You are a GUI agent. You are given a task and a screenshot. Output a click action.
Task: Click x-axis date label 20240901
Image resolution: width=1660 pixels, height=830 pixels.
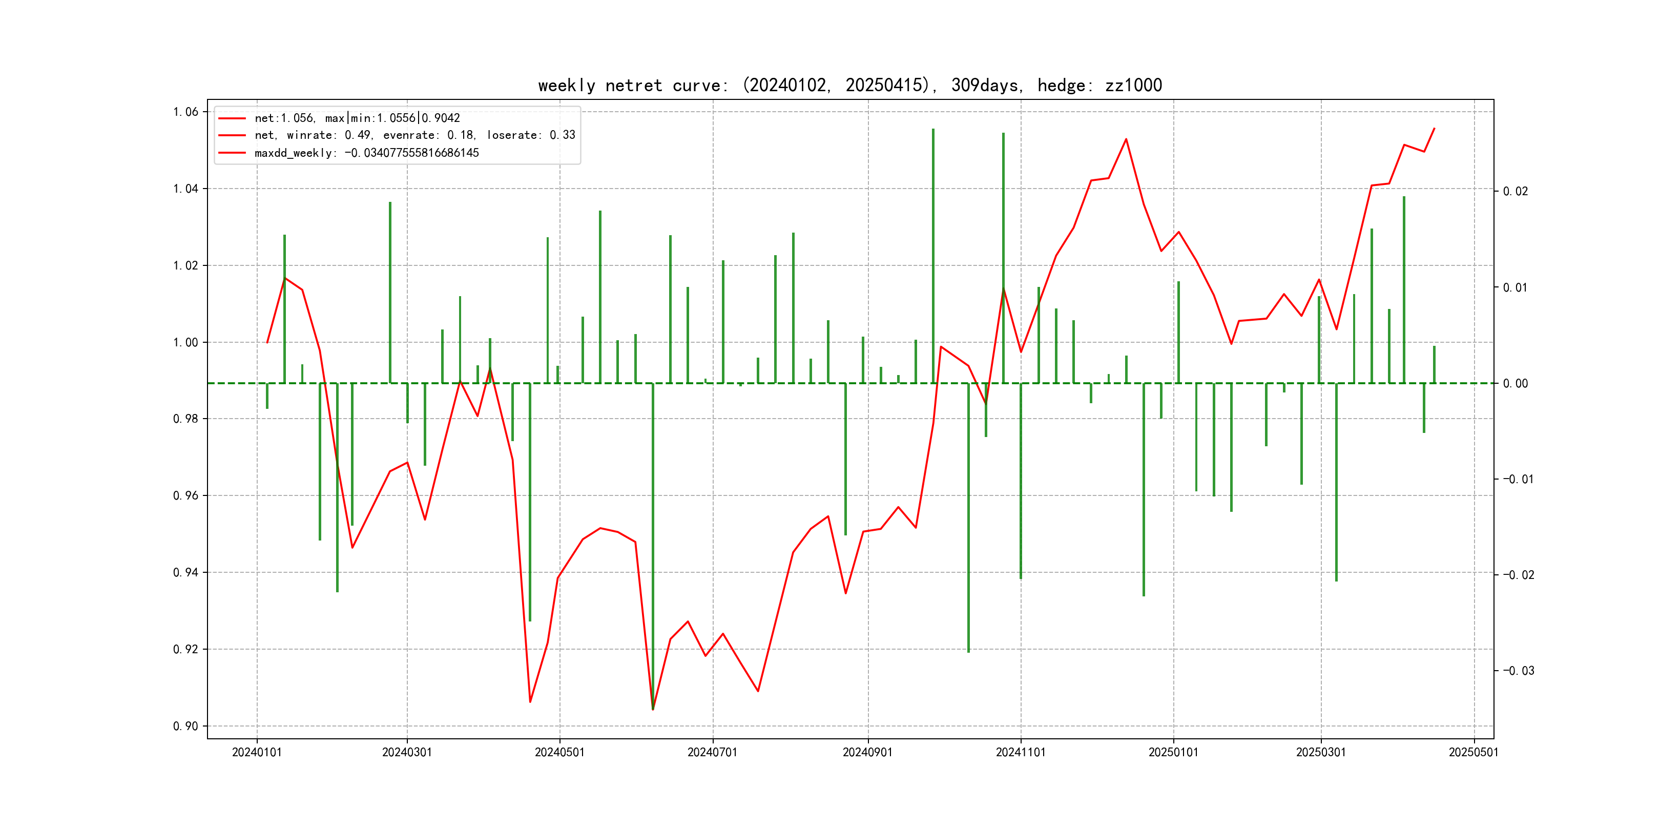(x=867, y=752)
